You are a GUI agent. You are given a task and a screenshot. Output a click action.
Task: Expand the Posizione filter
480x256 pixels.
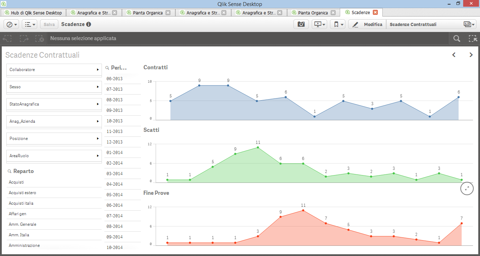[x=54, y=139]
